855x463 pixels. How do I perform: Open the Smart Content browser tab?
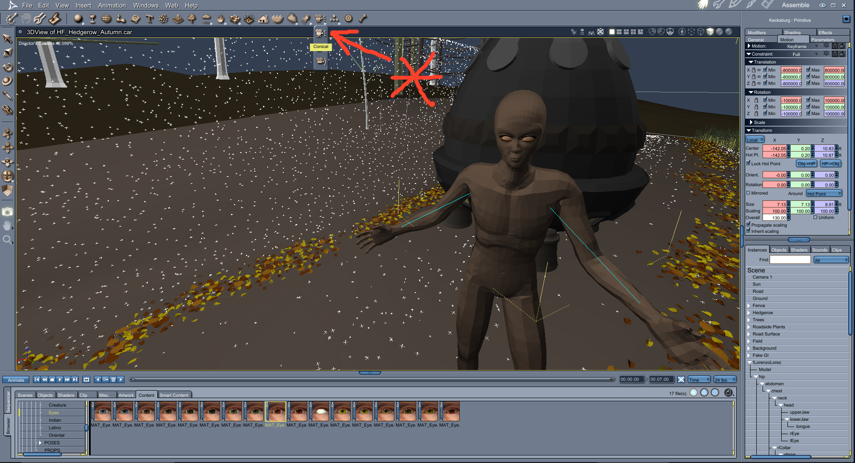click(174, 395)
